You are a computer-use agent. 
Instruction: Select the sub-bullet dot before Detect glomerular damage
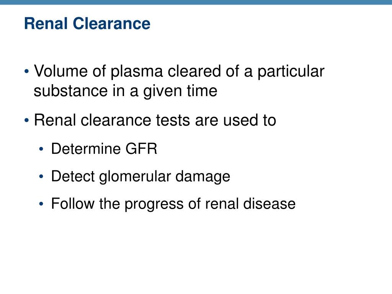tap(41, 177)
